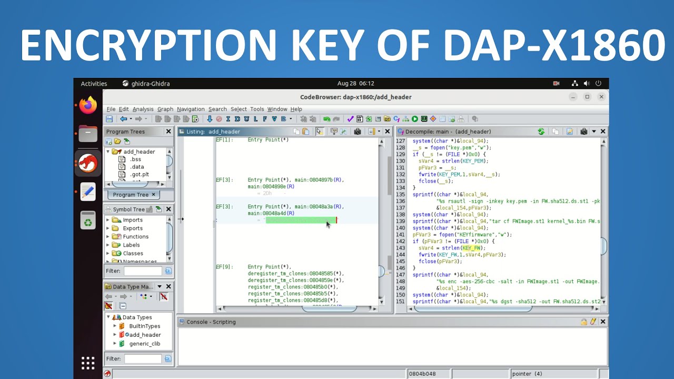
Task: Open the Navigation menu
Action: pos(191,109)
